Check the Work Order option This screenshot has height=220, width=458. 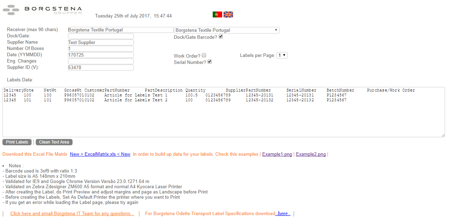pos(204,55)
